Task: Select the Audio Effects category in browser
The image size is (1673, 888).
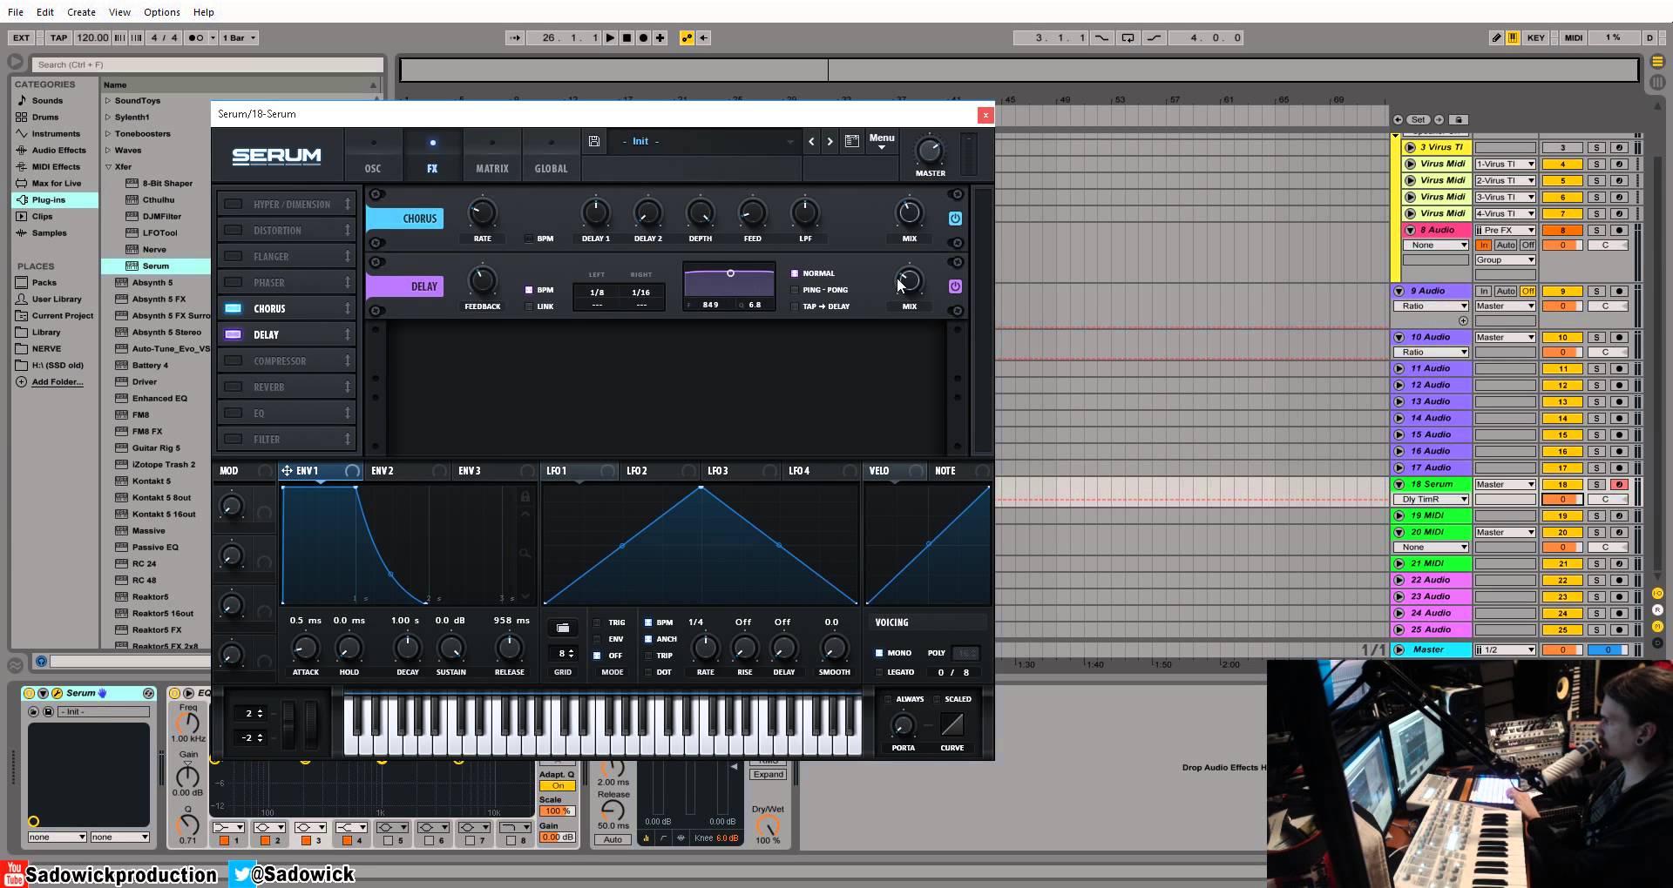Action: click(58, 150)
